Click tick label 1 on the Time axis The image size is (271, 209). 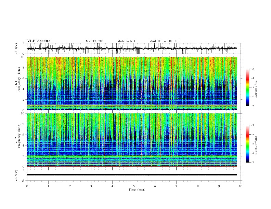pos(48,186)
